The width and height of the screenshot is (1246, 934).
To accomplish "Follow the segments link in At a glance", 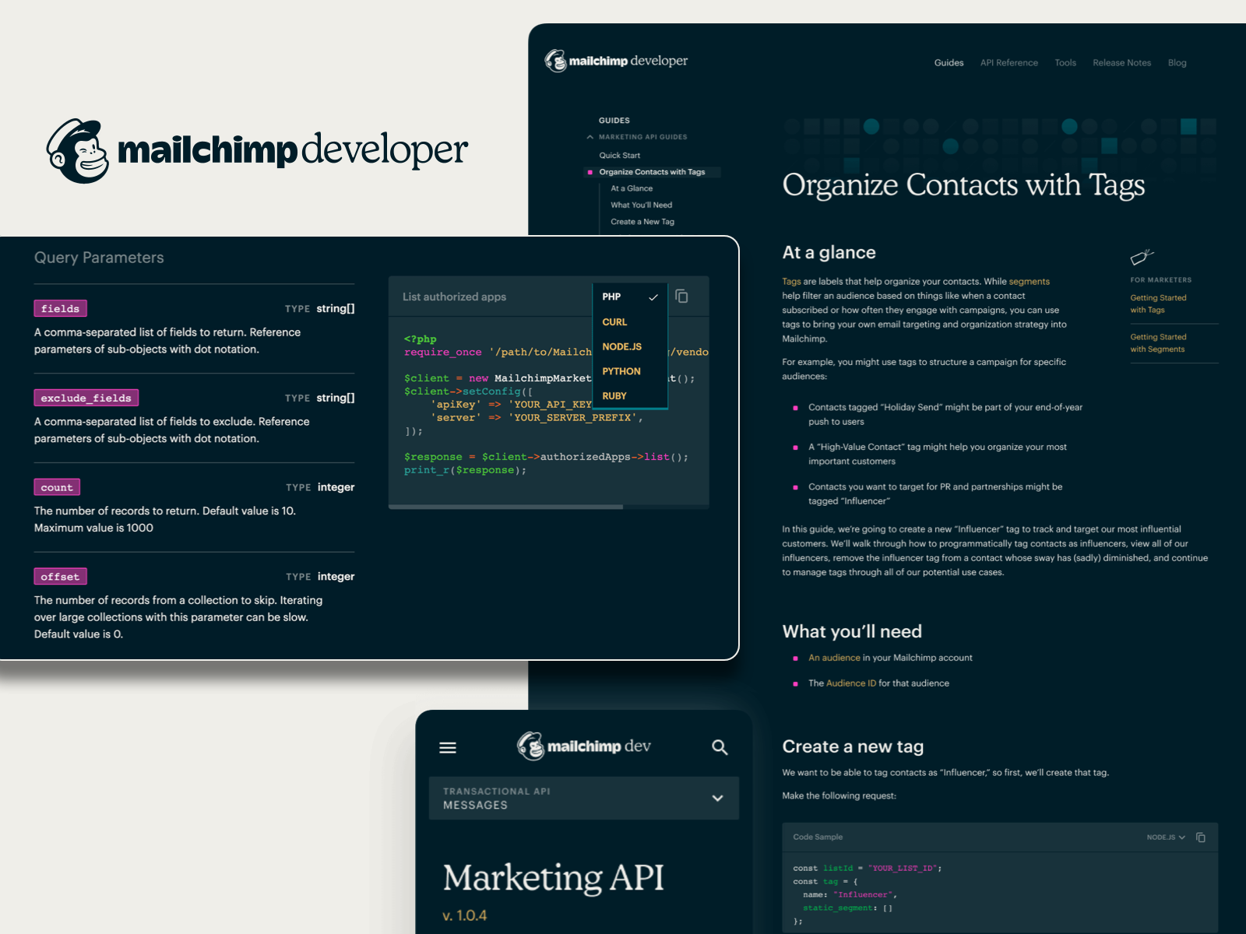I will [1030, 281].
